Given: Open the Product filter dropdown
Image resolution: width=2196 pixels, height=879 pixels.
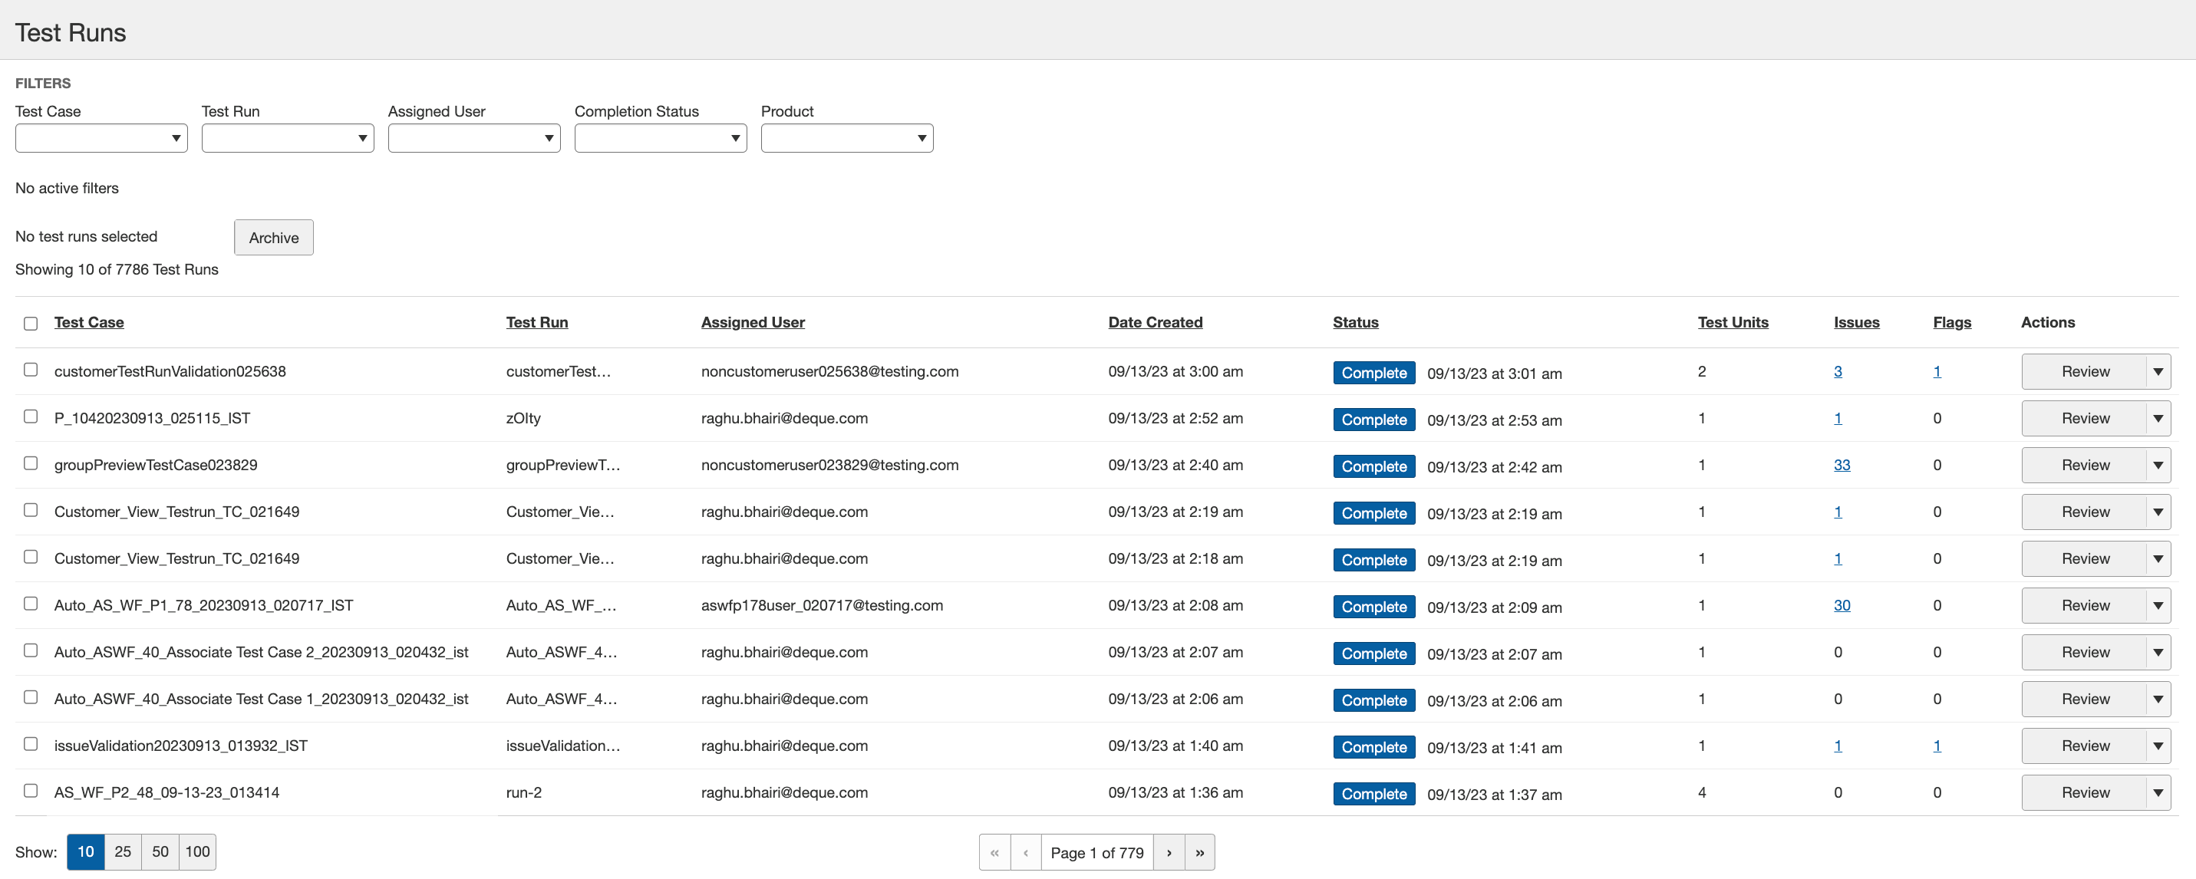Looking at the screenshot, I should [x=846, y=138].
